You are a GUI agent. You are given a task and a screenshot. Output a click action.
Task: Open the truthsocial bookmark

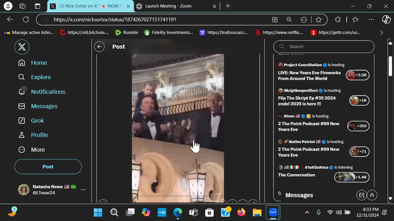point(224,33)
